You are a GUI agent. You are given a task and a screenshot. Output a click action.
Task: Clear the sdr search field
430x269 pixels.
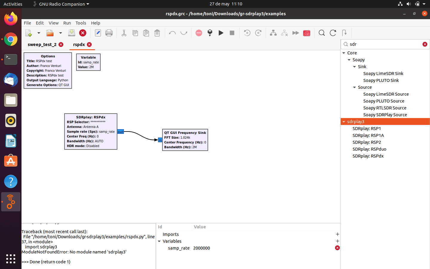(x=425, y=44)
